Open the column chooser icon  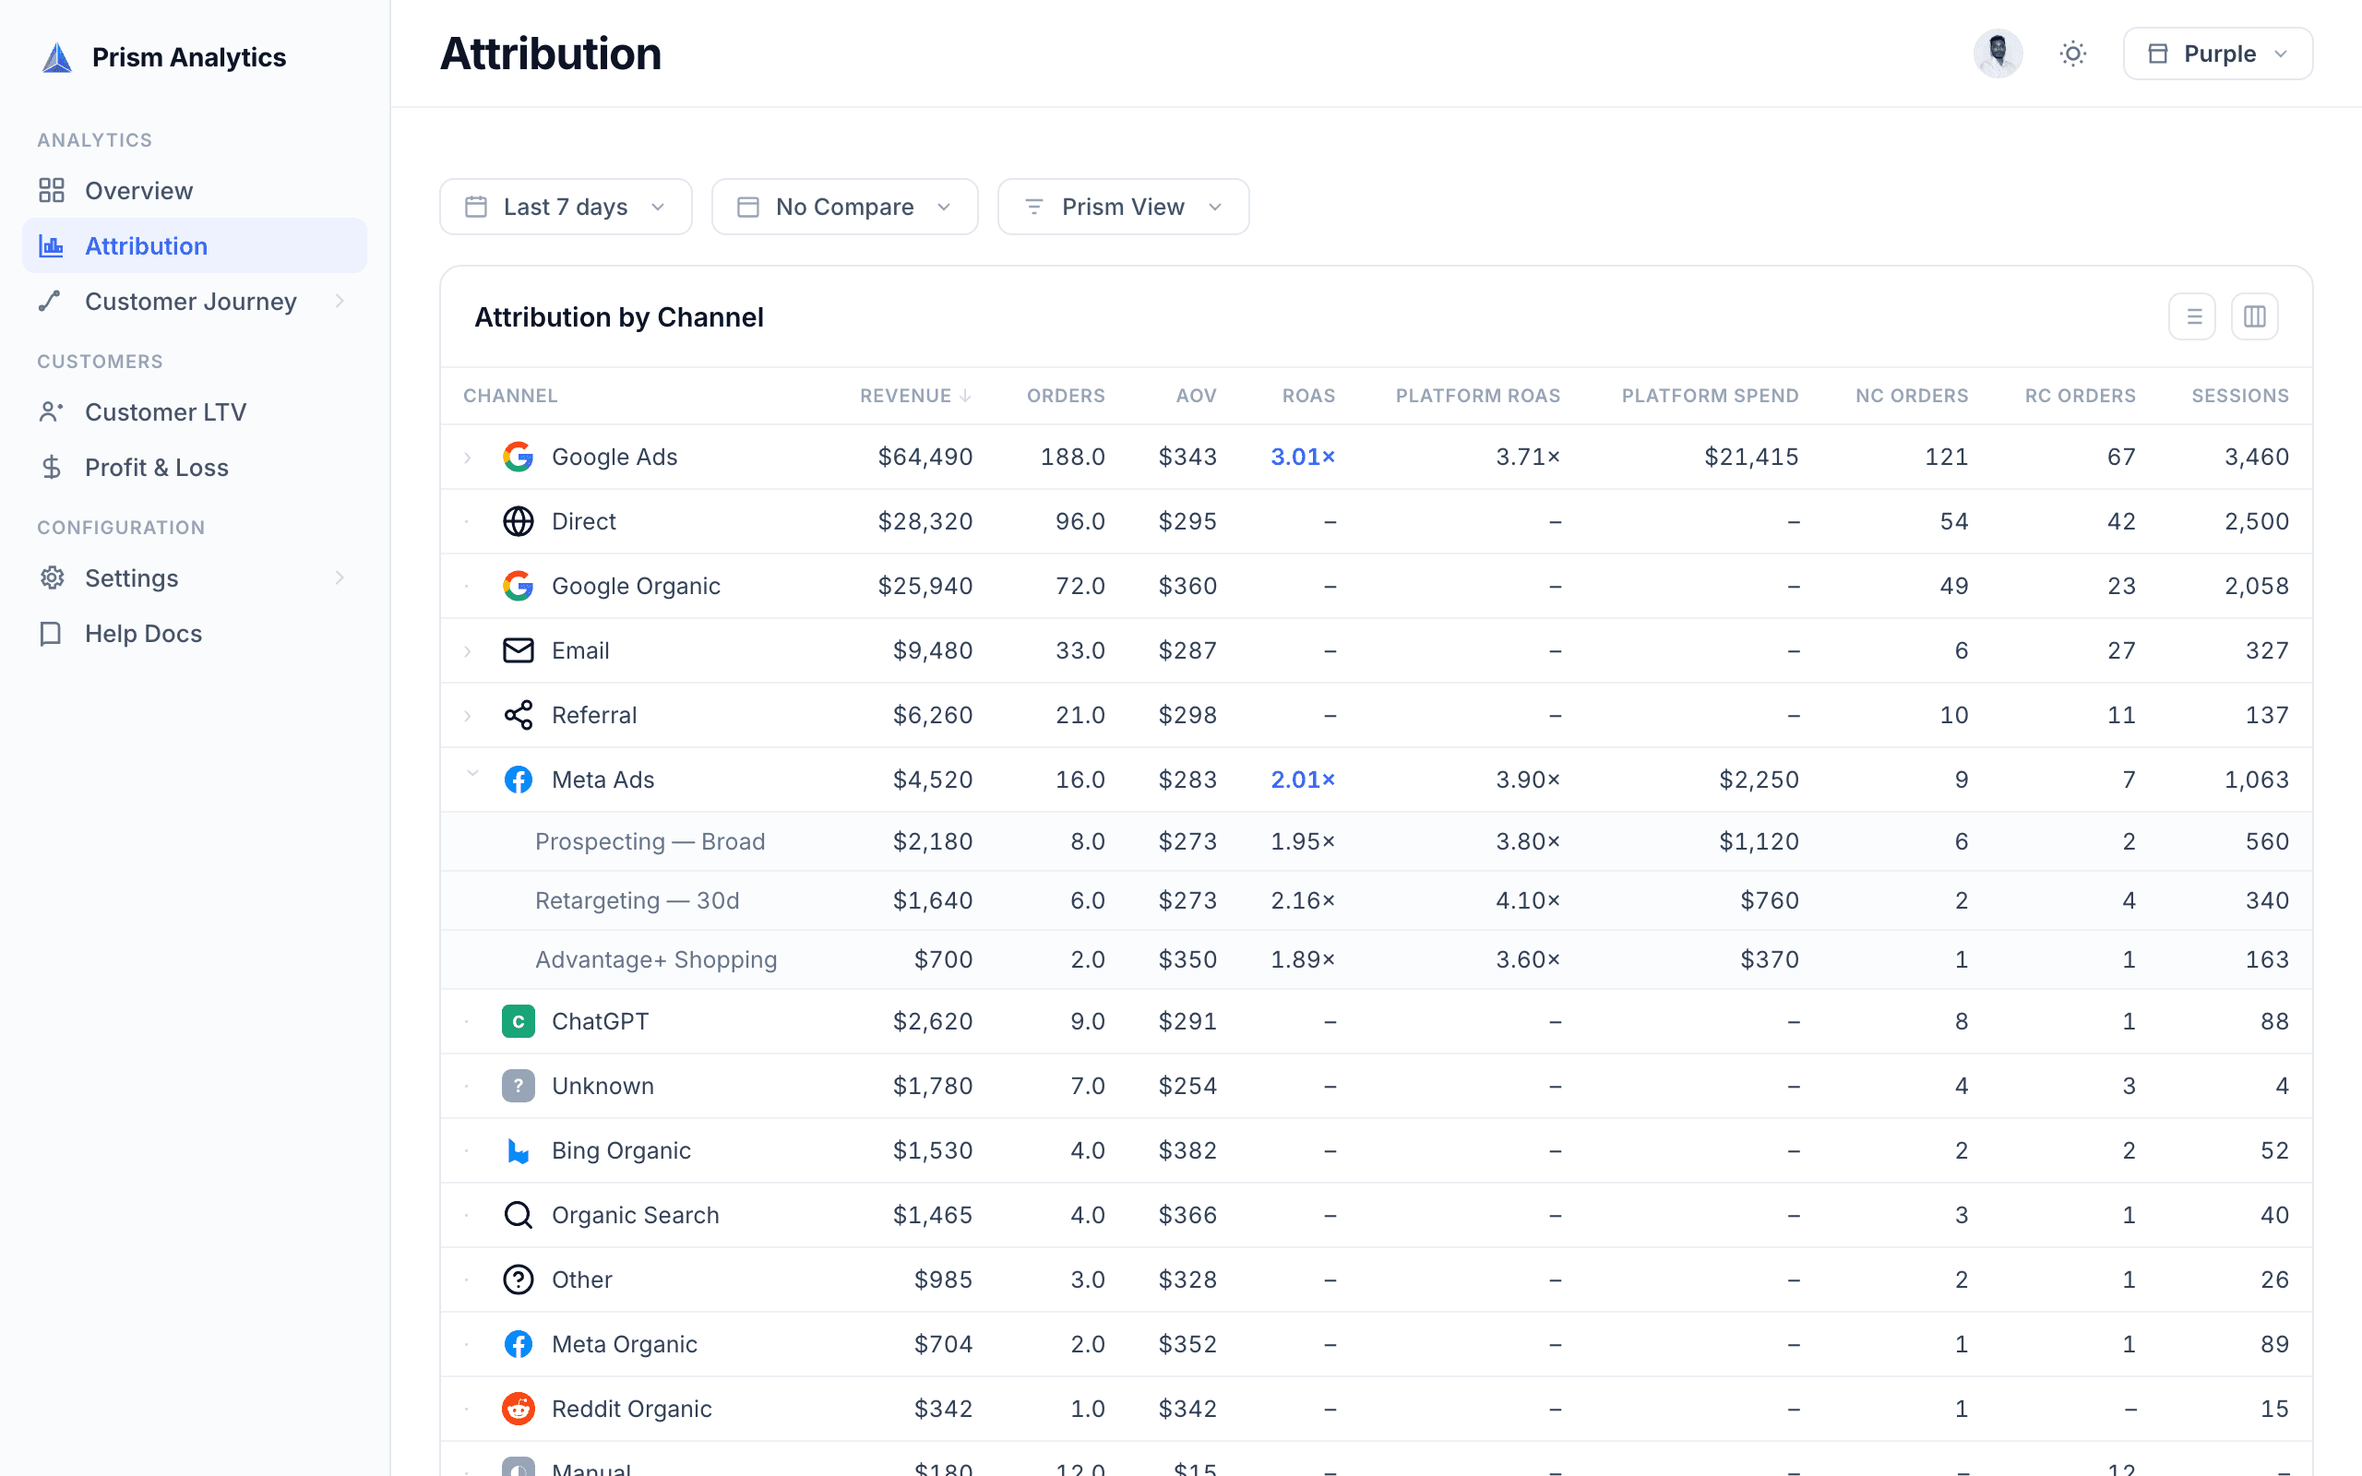2255,316
